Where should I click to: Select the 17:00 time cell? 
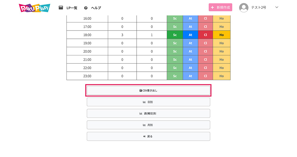(x=87, y=27)
